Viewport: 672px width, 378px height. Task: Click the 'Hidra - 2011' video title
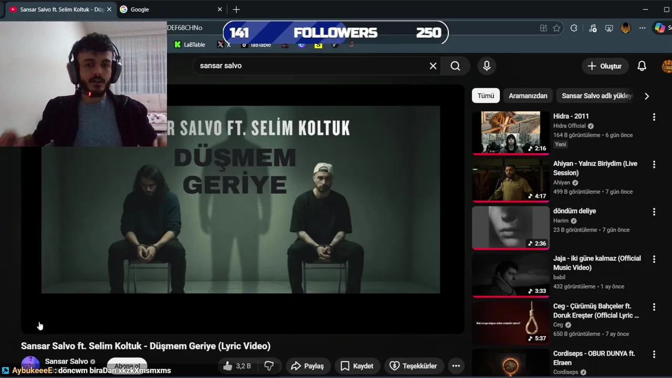click(571, 116)
